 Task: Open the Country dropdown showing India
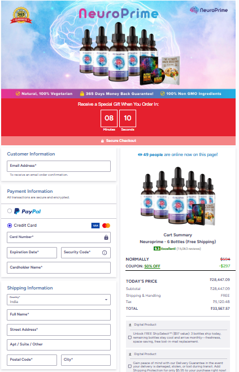pos(59,300)
